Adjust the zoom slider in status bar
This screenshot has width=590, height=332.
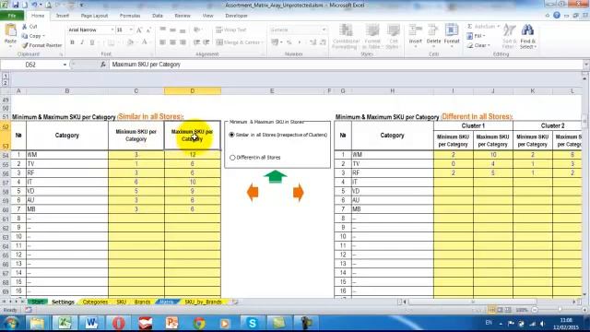click(x=560, y=310)
